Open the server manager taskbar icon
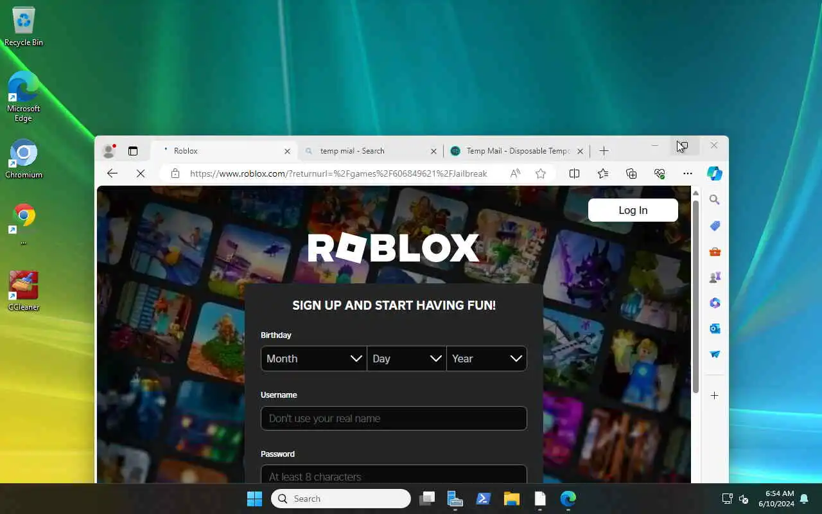 click(x=455, y=499)
